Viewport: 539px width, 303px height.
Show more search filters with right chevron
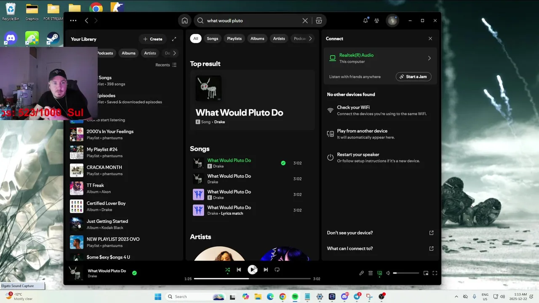coord(310,39)
